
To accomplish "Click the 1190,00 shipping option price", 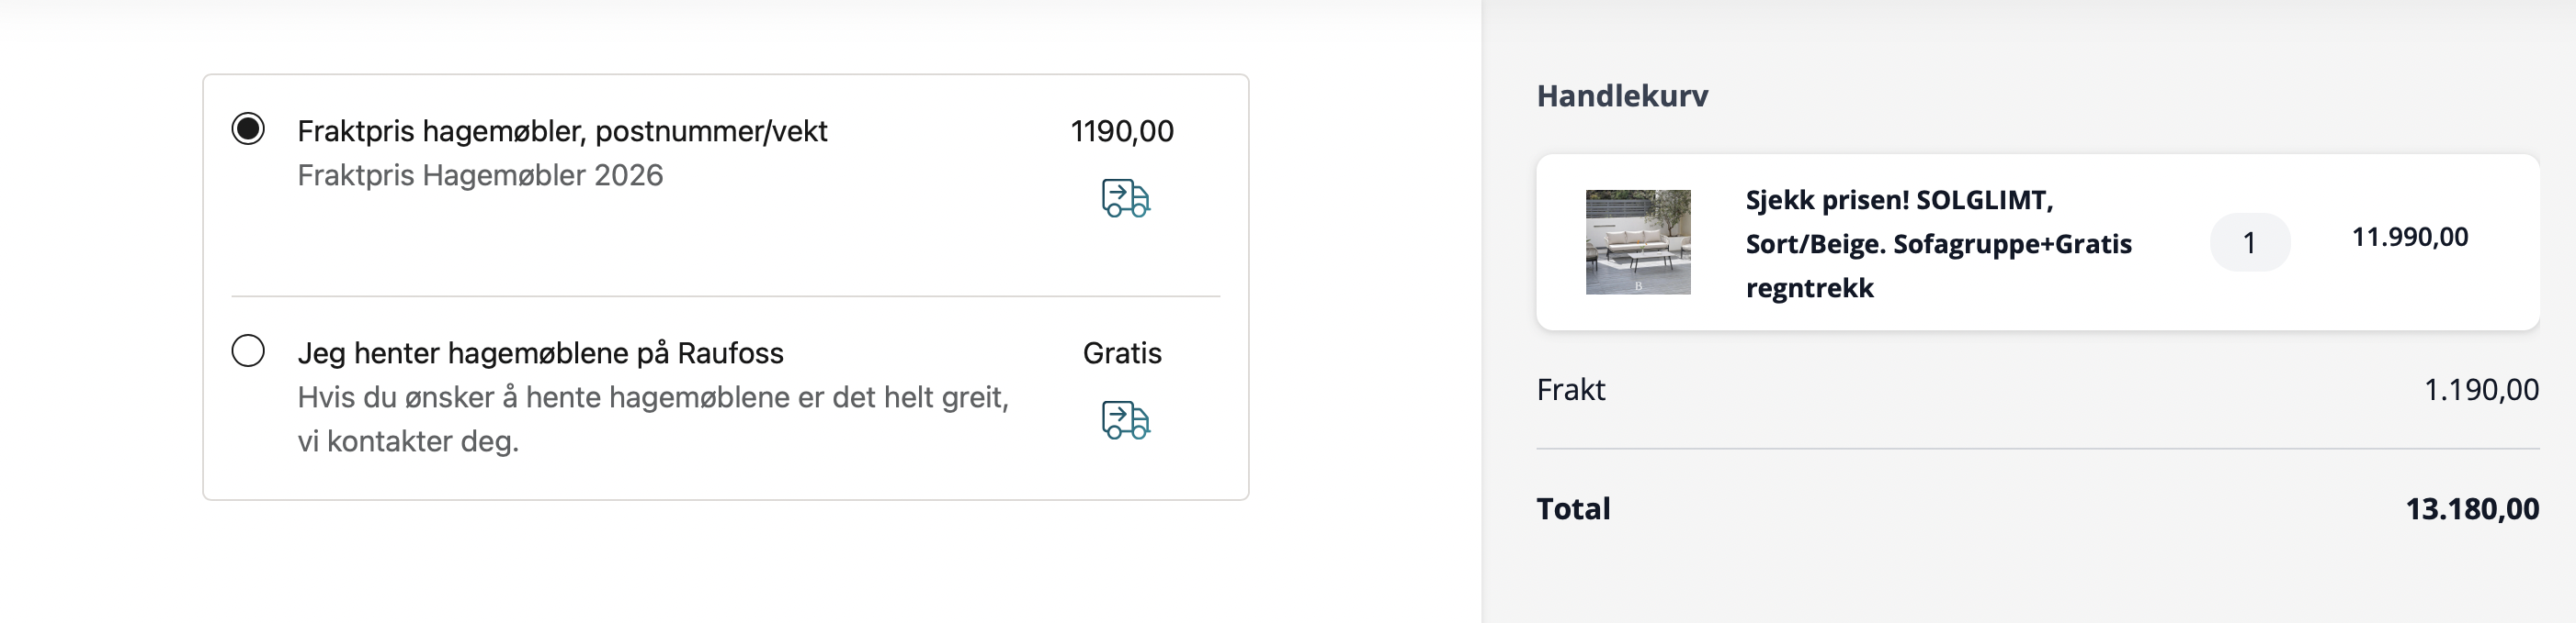I will point(1121,131).
